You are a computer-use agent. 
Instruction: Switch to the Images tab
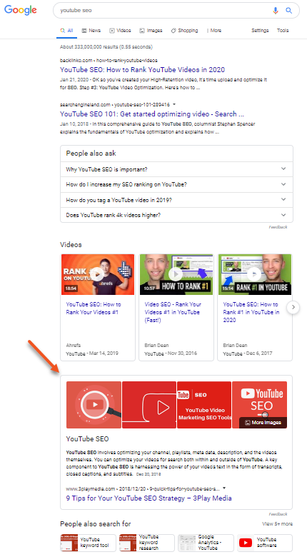(151, 31)
